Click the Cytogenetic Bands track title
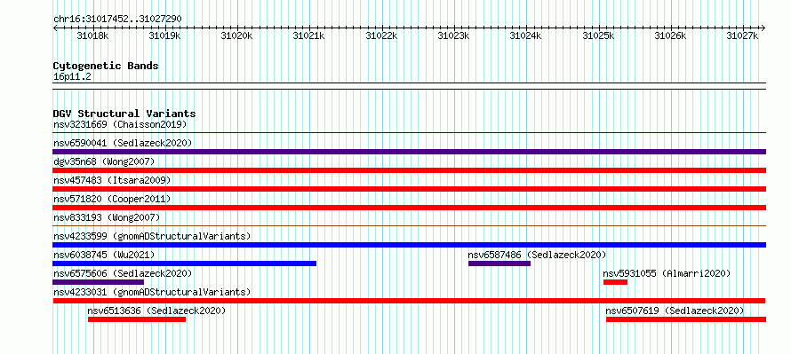 coord(106,66)
